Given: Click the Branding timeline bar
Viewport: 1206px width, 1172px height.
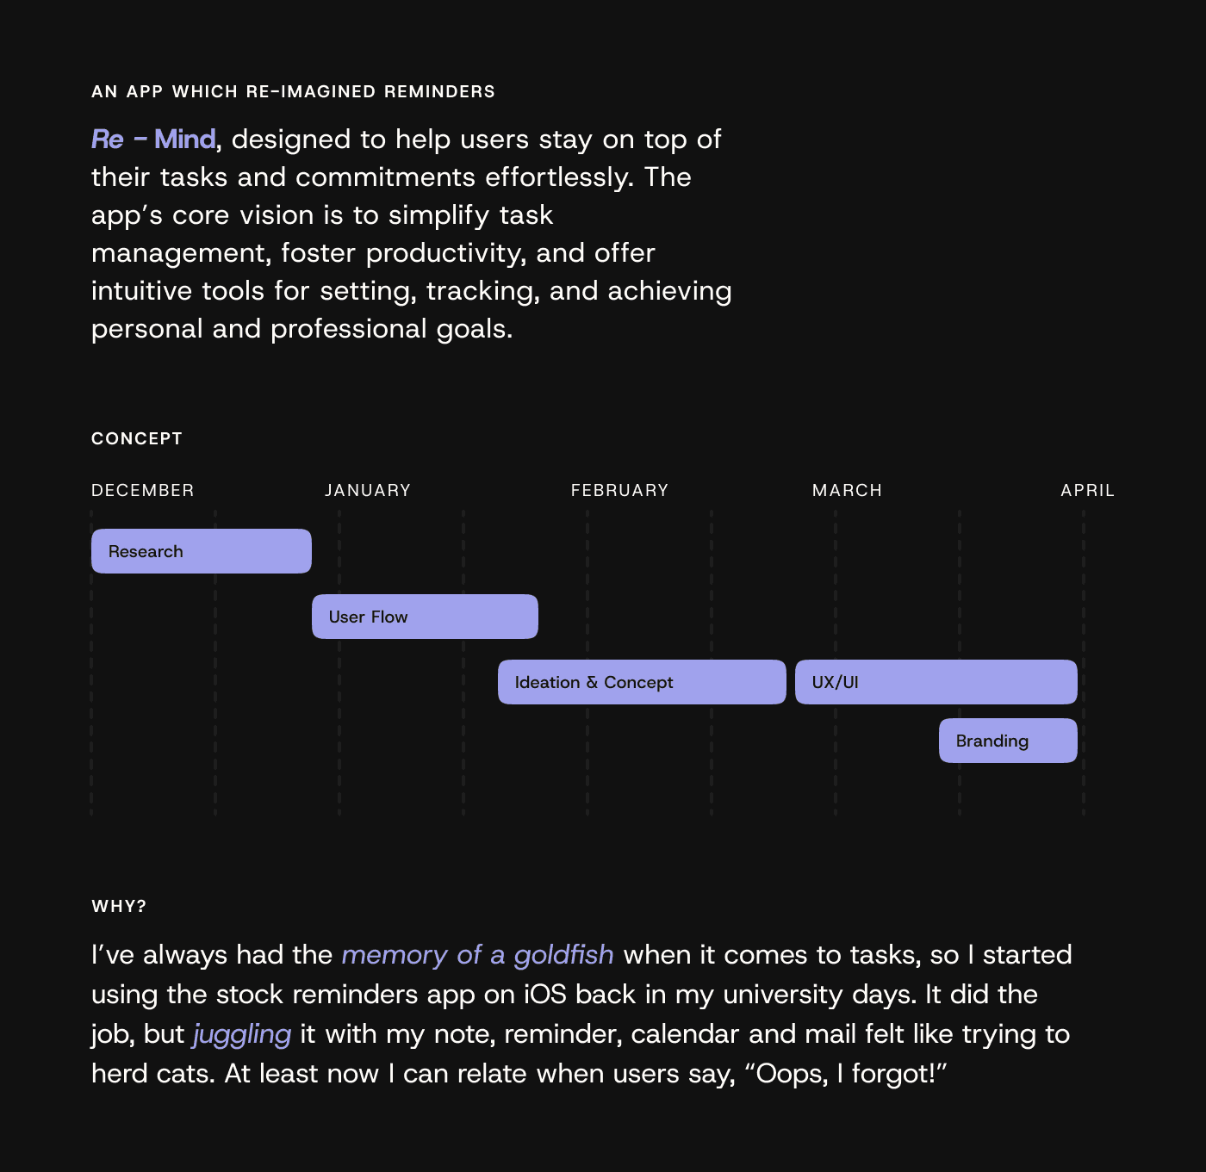Looking at the screenshot, I should point(1008,741).
